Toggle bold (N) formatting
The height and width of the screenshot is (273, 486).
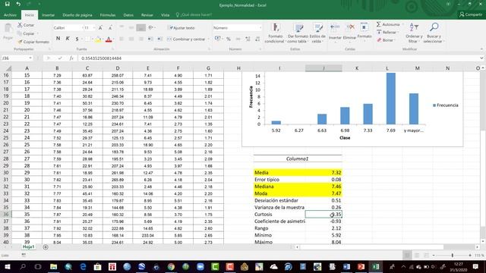coord(58,39)
